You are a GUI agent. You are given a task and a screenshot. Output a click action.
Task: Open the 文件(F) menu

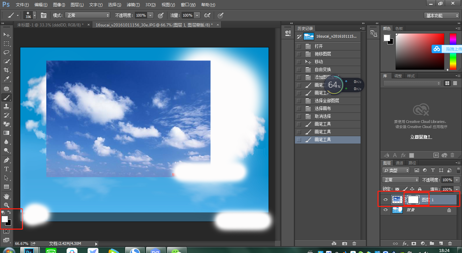22,5
